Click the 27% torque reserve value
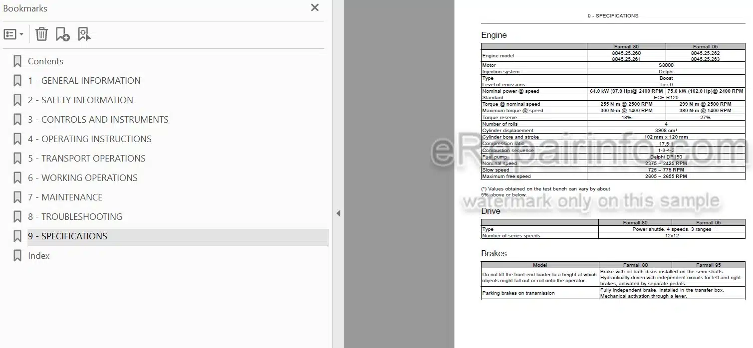The image size is (753, 348). [x=705, y=118]
